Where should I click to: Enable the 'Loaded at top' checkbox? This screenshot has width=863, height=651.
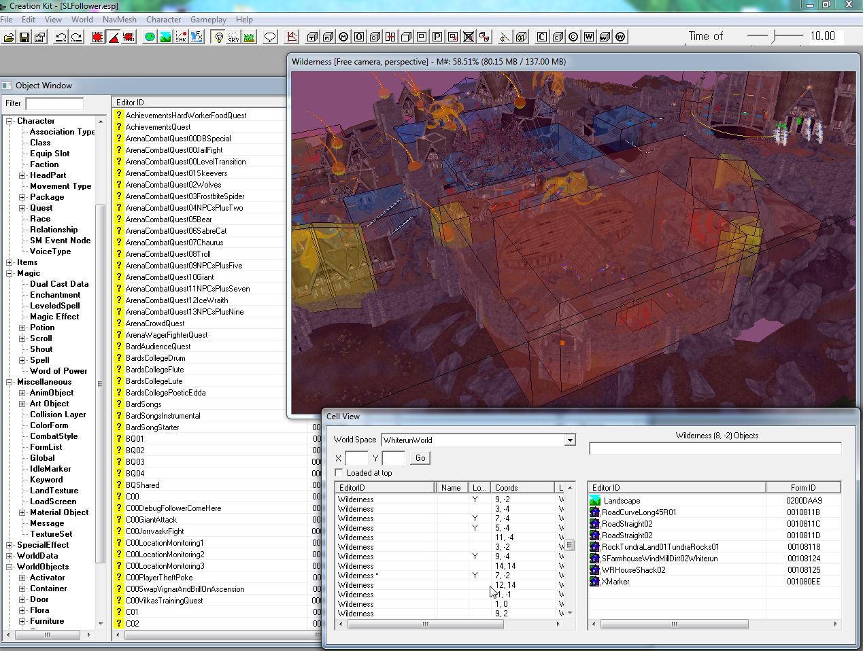point(339,472)
